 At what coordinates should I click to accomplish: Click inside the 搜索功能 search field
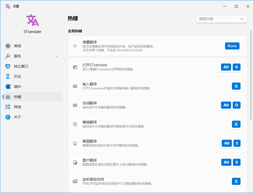[218, 19]
